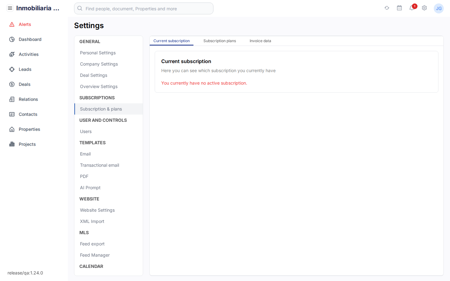This screenshot has height=281, width=450.
Task: Select Website Settings in the settings list
Action: (97, 210)
